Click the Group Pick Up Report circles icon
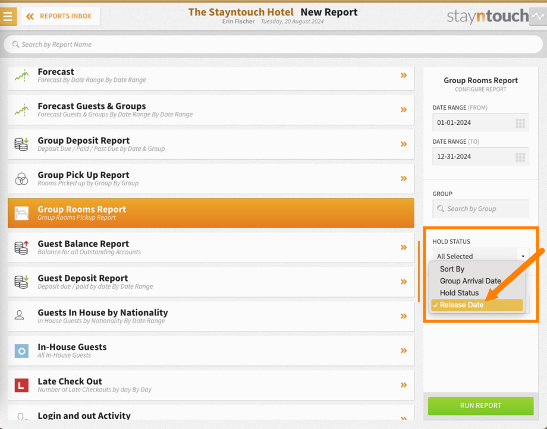 pos(21,179)
